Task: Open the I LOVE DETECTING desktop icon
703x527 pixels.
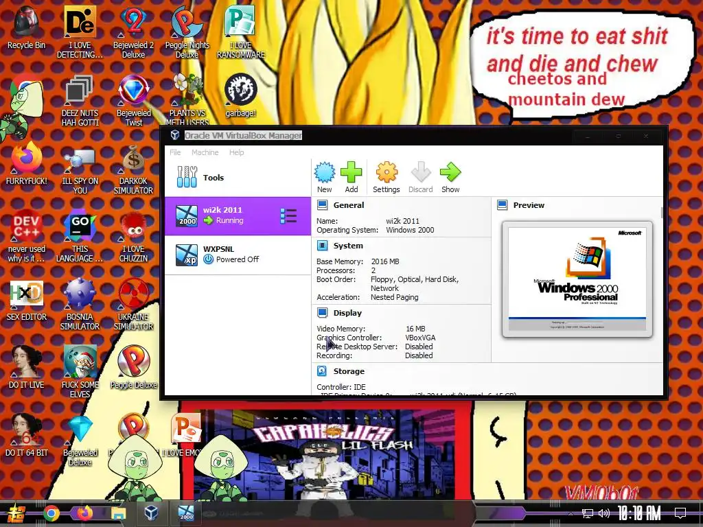Action: click(80, 32)
